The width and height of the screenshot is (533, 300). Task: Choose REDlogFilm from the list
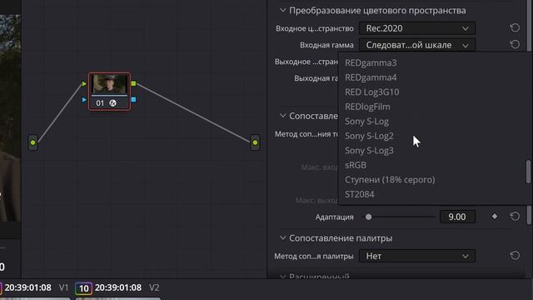point(367,107)
